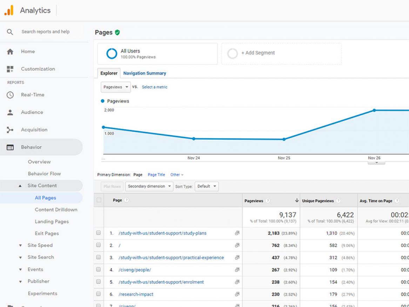Select the Explorer tab
409x307 pixels.
click(108, 73)
